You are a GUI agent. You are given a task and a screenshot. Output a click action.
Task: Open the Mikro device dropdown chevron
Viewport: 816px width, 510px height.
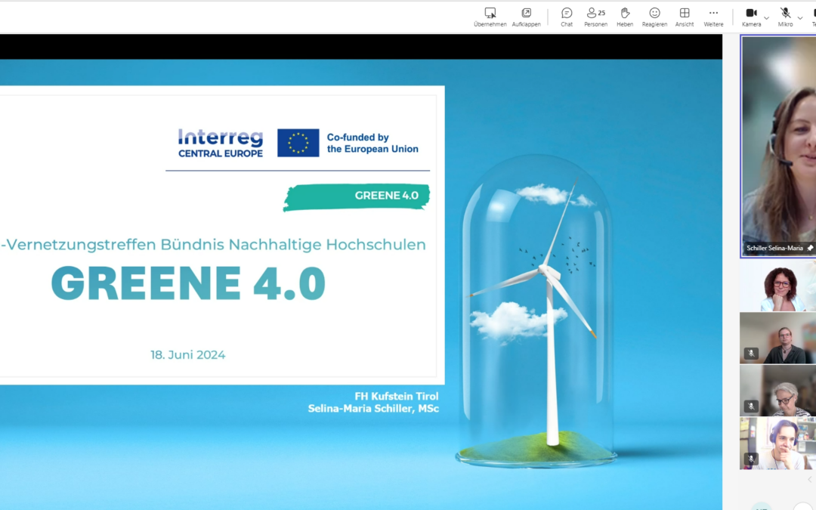tap(799, 17)
